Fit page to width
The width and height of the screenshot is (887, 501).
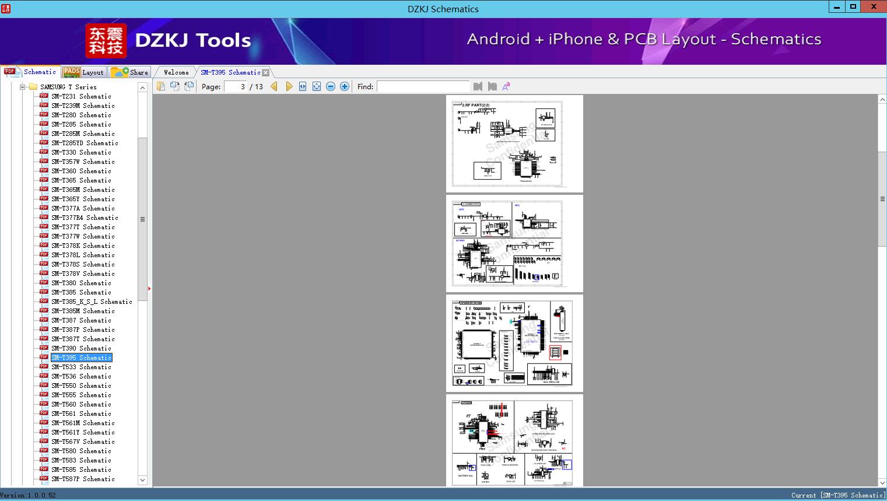[x=303, y=86]
